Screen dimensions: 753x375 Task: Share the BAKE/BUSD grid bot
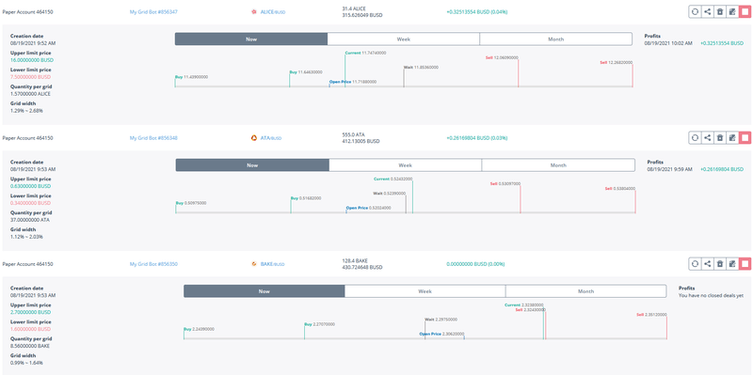pos(707,264)
